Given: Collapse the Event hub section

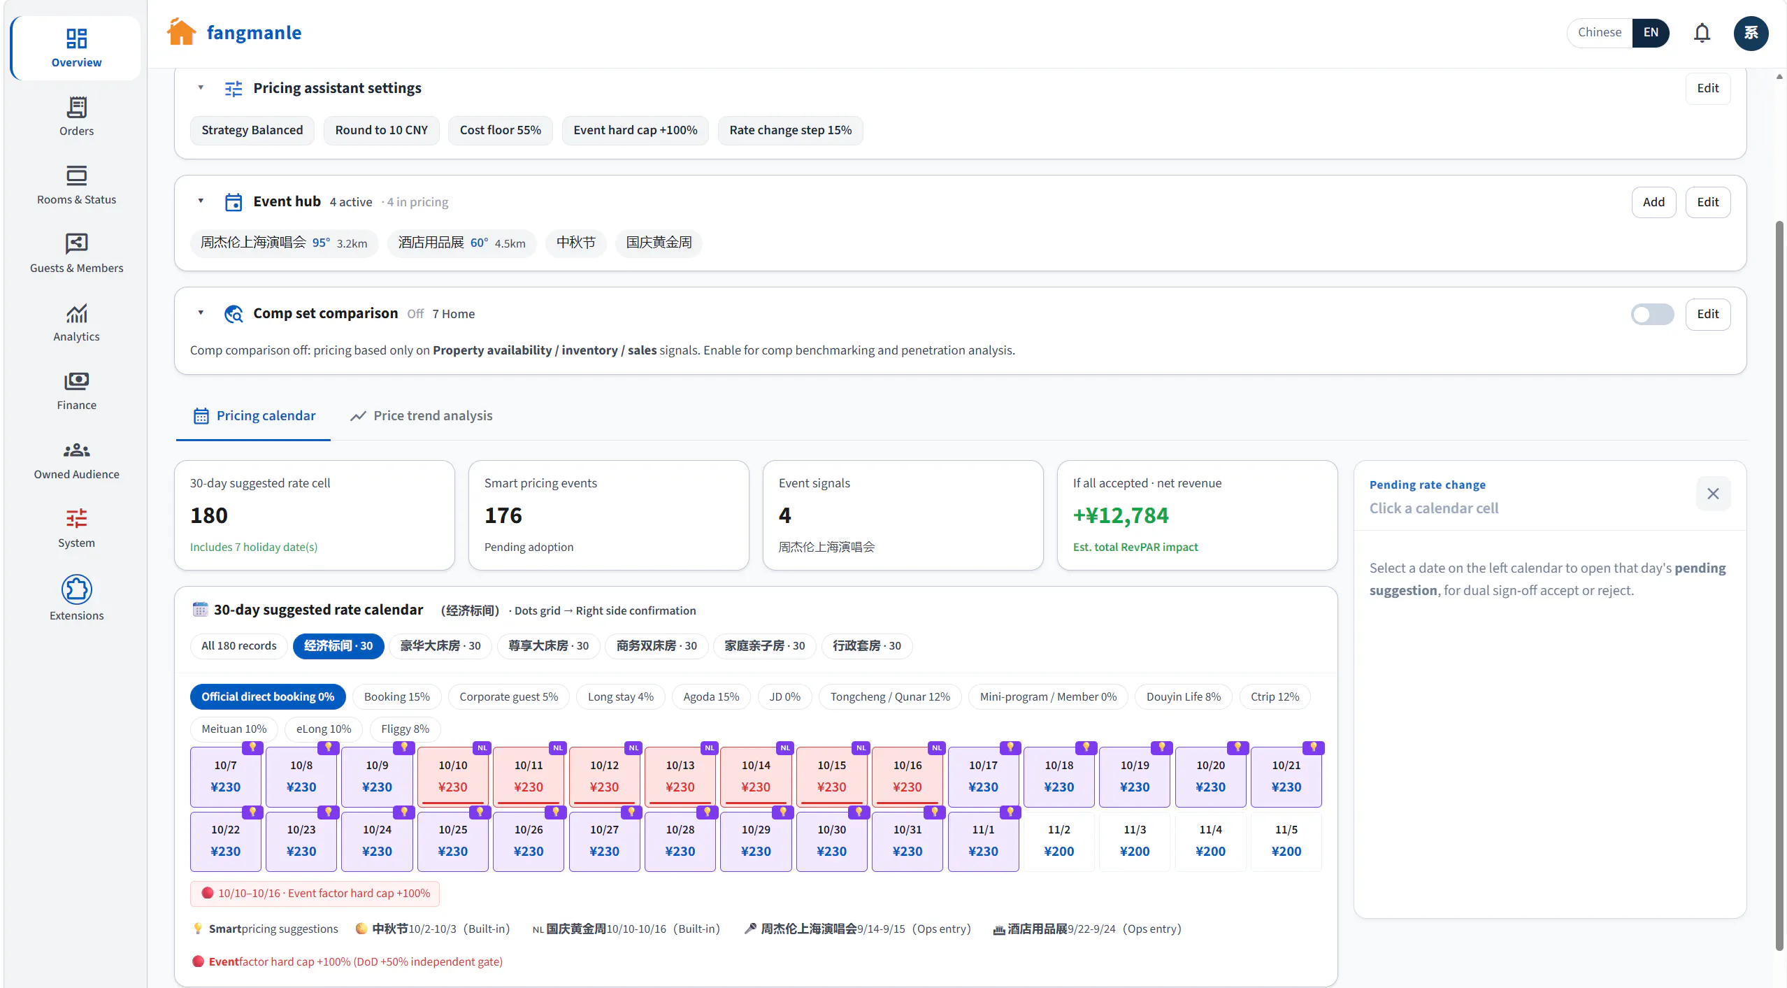Looking at the screenshot, I should coord(201,201).
